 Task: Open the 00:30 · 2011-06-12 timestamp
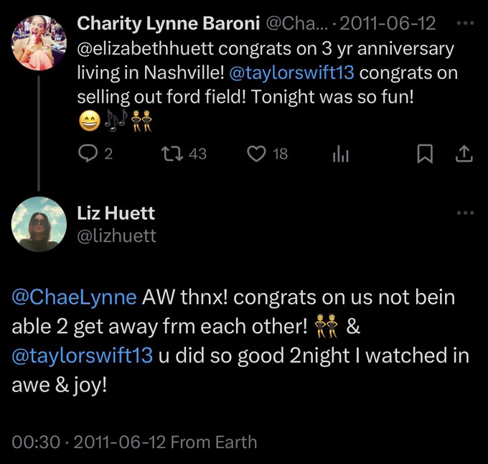(89, 442)
